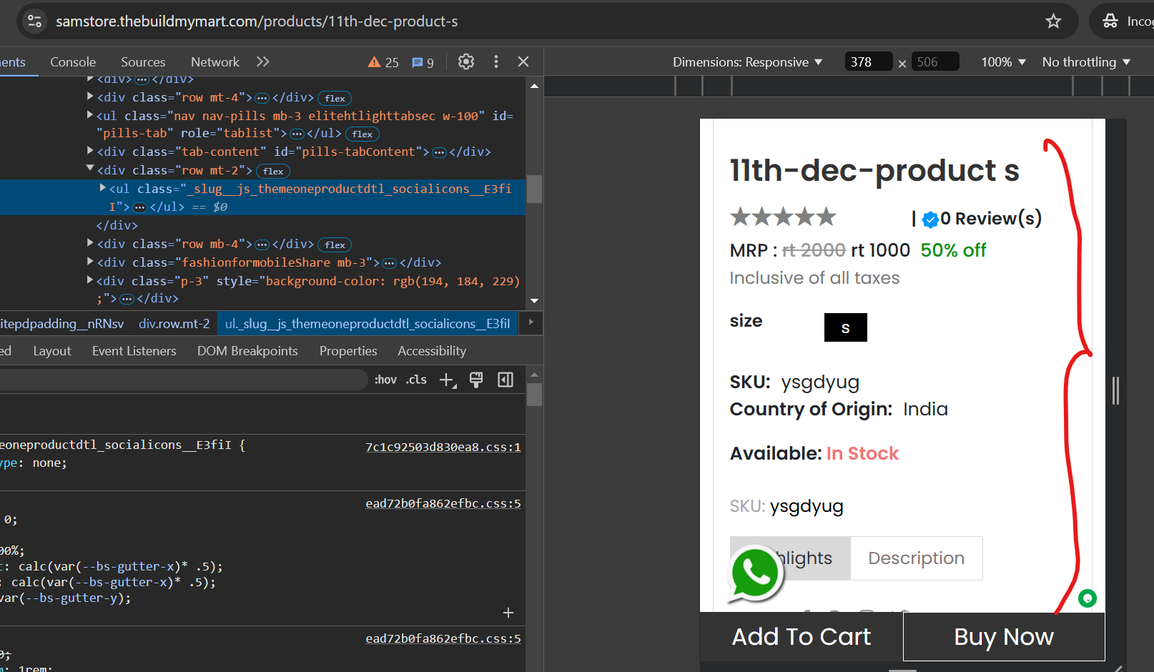Click Add To Cart button
The width and height of the screenshot is (1154, 672).
tap(802, 636)
